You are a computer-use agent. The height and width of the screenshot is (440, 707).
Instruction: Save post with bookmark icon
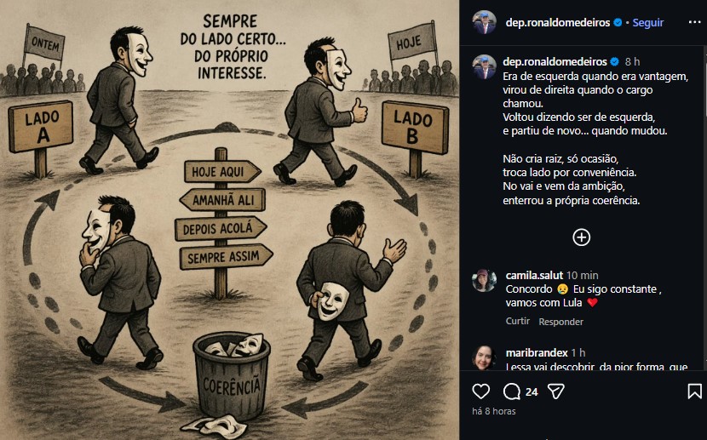tap(694, 391)
